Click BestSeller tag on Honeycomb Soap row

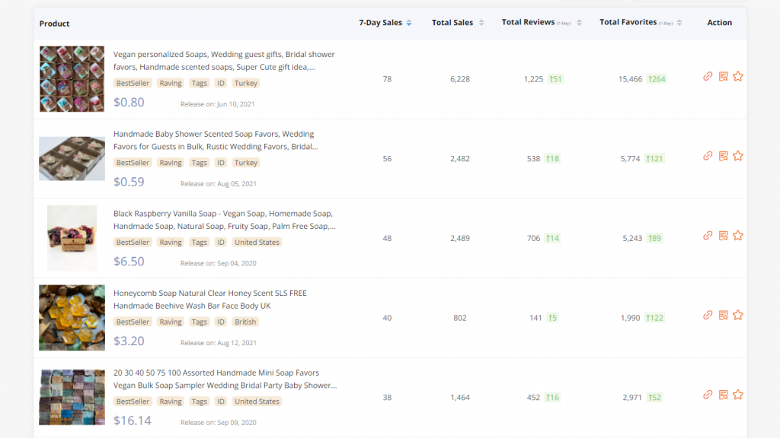pos(133,322)
